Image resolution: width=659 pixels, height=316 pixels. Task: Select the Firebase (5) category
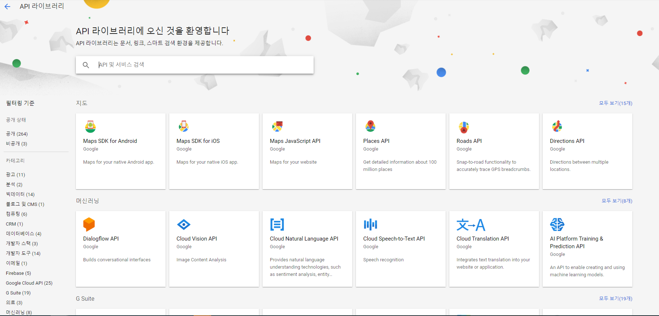pyautogui.click(x=18, y=273)
